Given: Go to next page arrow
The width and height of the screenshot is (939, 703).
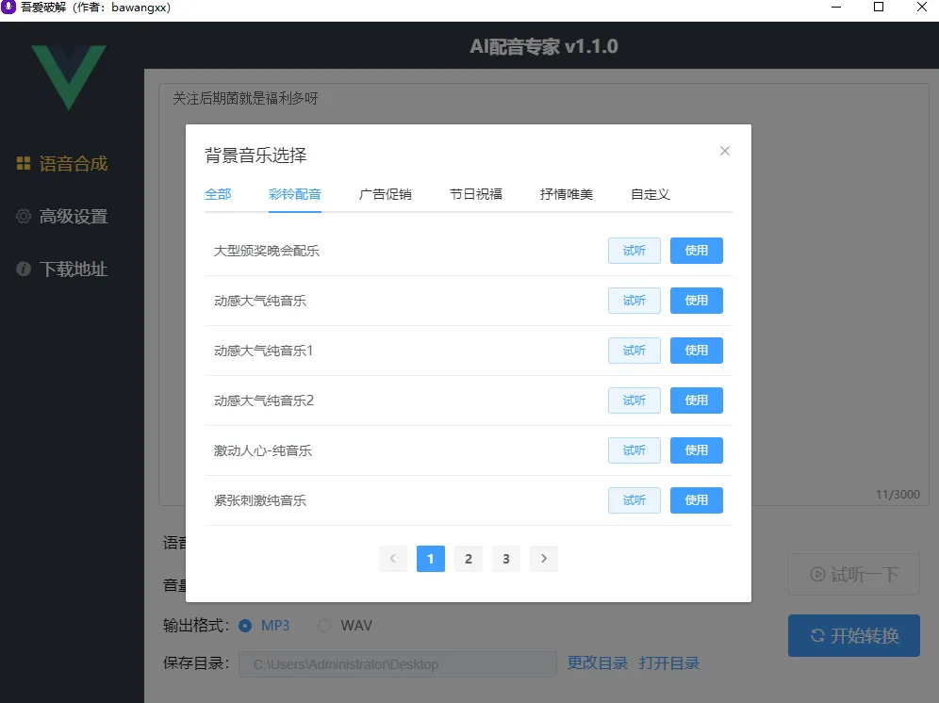Looking at the screenshot, I should click(544, 559).
